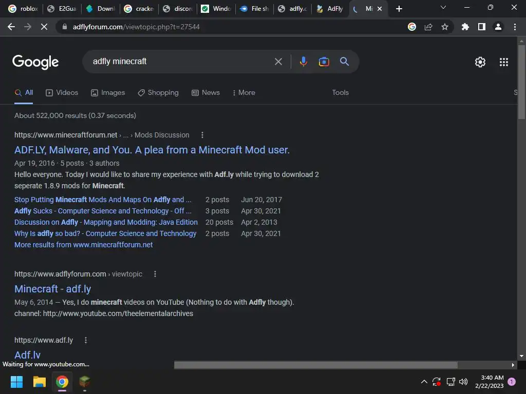The width and height of the screenshot is (526, 394).
Task: Open Discussion on Adfly link
Action: [x=106, y=222]
